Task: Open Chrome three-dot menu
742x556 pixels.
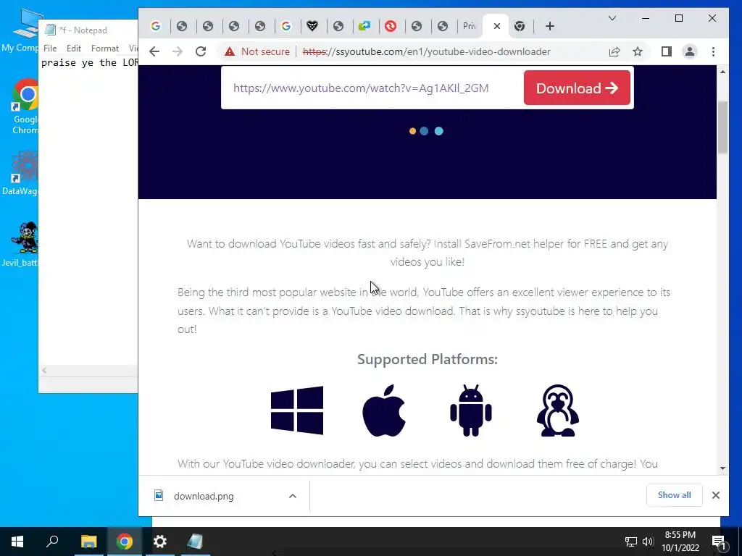Action: [713, 51]
